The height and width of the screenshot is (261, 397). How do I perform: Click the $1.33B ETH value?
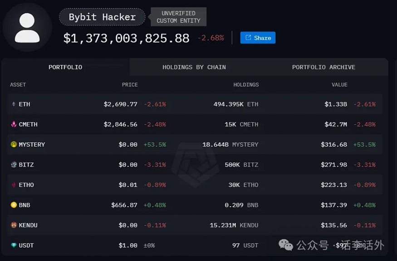point(336,104)
